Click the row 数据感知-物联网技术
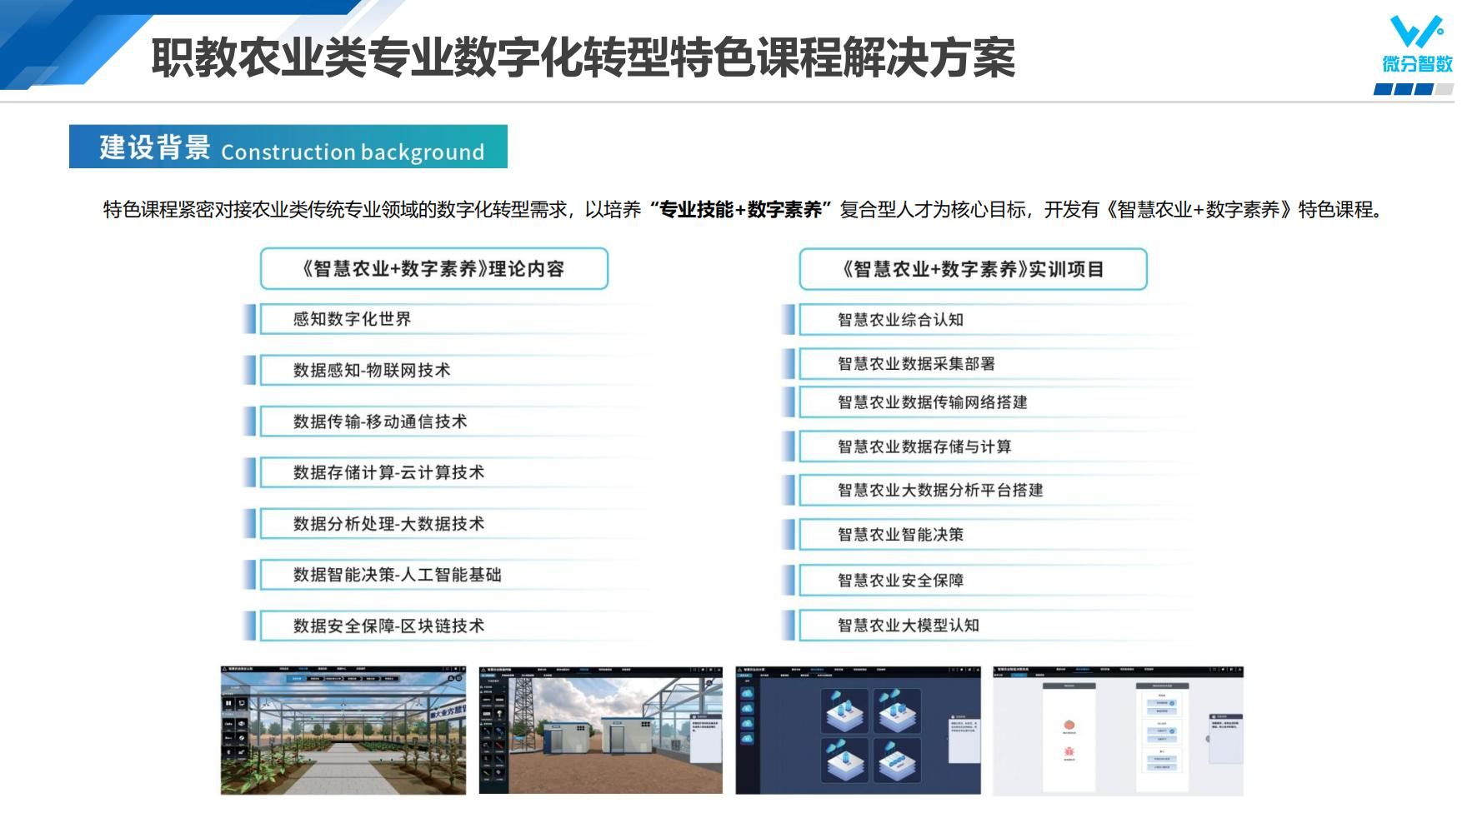Screen dimensions: 1482x833 pyautogui.click(x=446, y=370)
